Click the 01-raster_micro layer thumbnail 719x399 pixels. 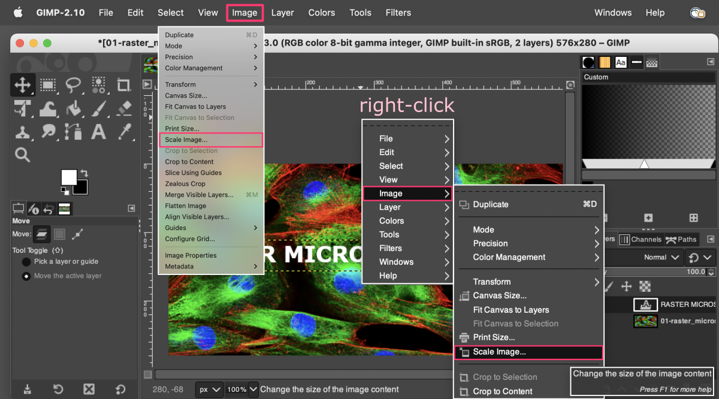click(x=645, y=321)
